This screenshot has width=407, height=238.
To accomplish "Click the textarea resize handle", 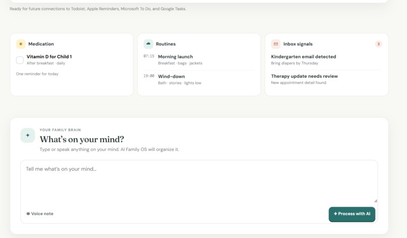I will (376, 201).
